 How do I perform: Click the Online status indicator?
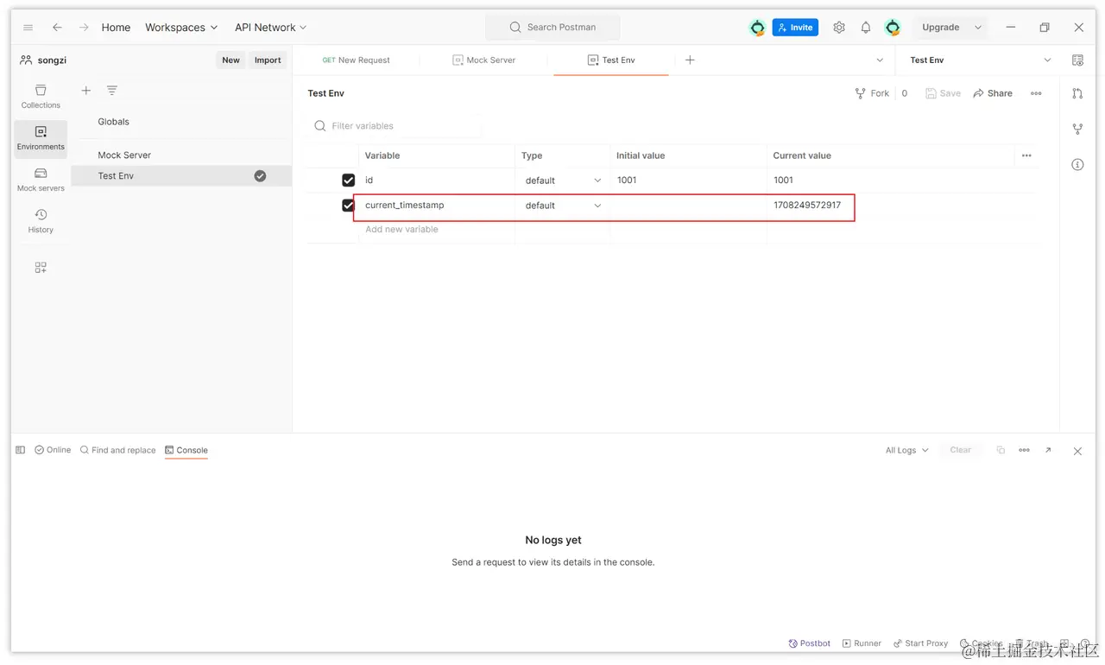(x=53, y=450)
